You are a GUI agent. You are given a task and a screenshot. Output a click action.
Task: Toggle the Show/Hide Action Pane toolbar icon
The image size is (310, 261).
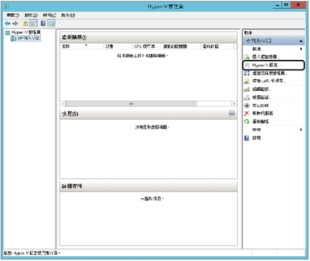point(52,23)
